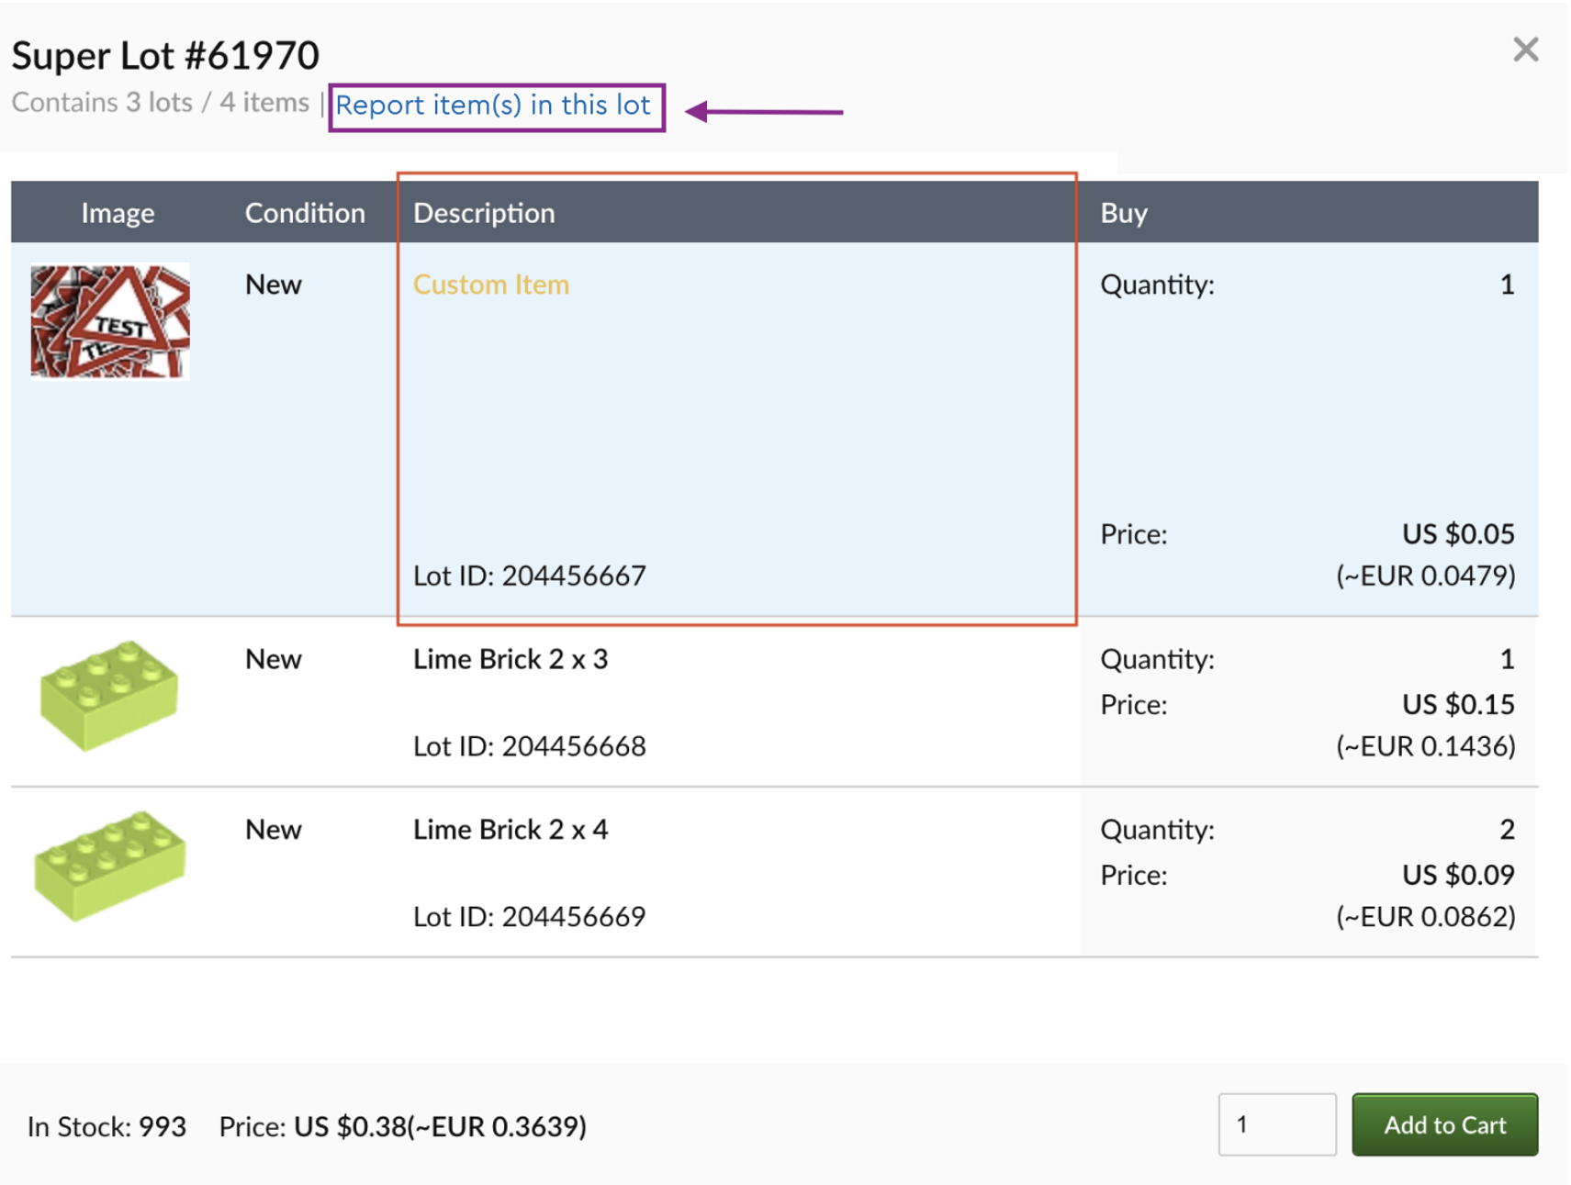The height and width of the screenshot is (1185, 1571).
Task: Click the Condition column header
Action: tap(304, 213)
